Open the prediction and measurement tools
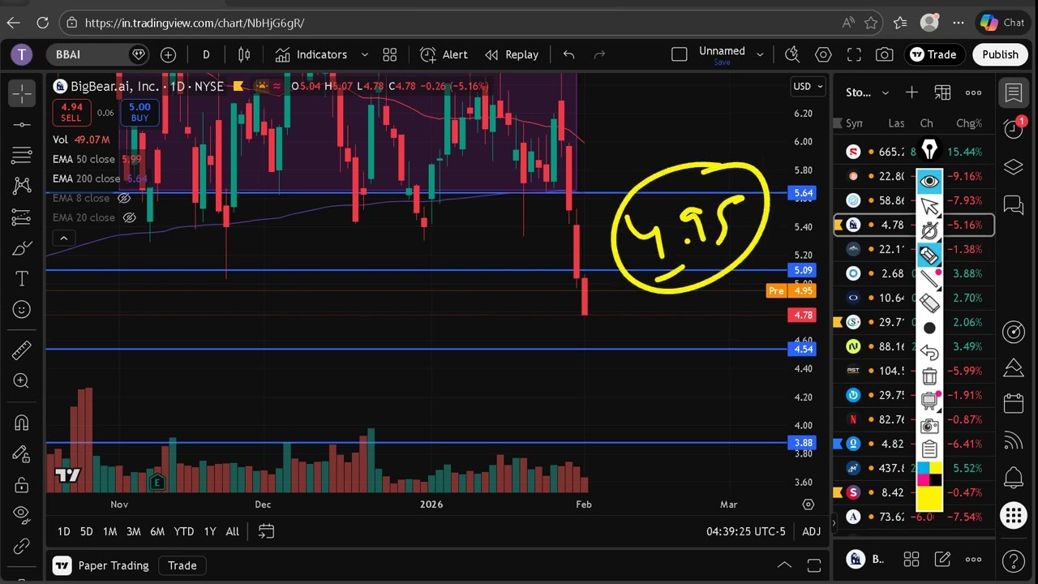The width and height of the screenshot is (1038, 584). [x=22, y=217]
